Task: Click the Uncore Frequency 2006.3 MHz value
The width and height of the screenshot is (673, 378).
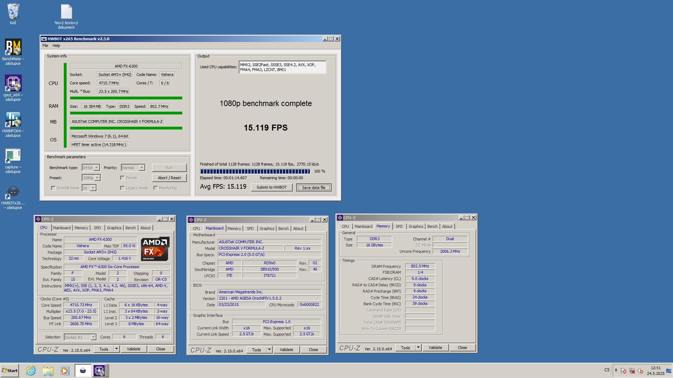Action: pyautogui.click(x=450, y=251)
